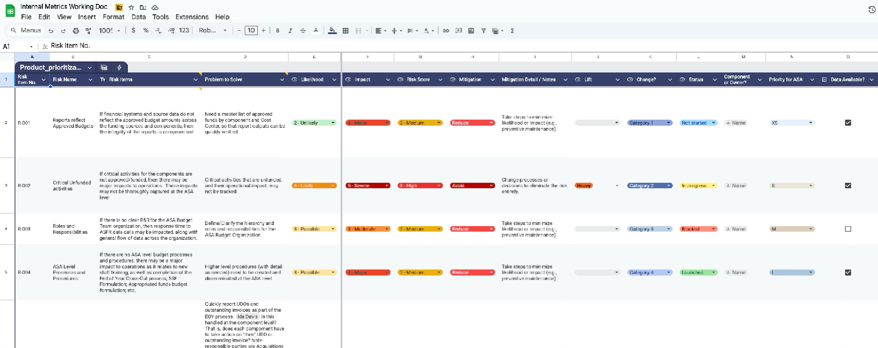This screenshot has width=878, height=348.
Task: Star the Internal Metrics Working Doc
Action: tap(131, 7)
